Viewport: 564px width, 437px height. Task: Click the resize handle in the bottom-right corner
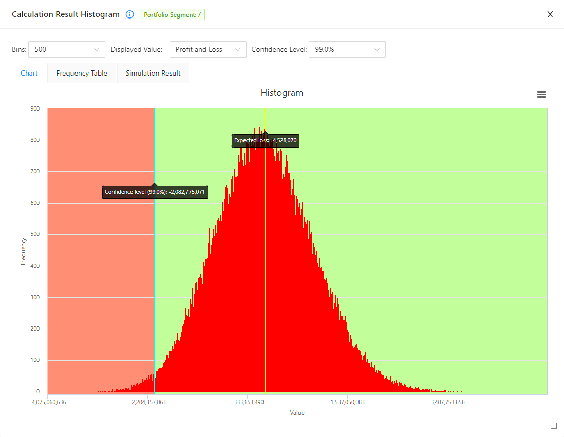(x=553, y=426)
